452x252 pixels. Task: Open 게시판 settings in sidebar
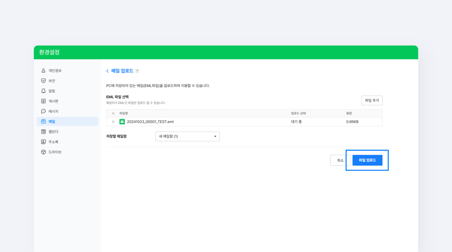[x=53, y=101]
